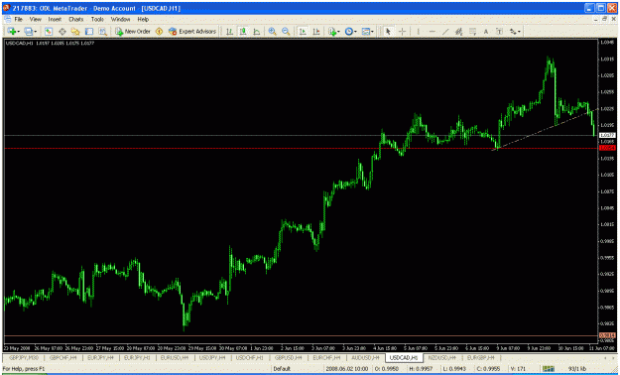Viewport: 620px width, 375px height.
Task: Select the text tool 'A'
Action: pyautogui.click(x=486, y=32)
